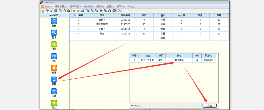The image size is (264, 110).
Task: Click the blue info circle toolbar icon
Action: [x=56, y=11]
